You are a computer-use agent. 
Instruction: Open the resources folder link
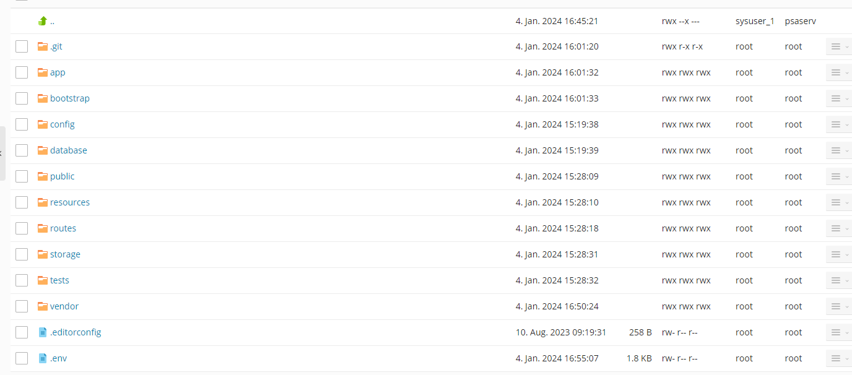click(70, 202)
